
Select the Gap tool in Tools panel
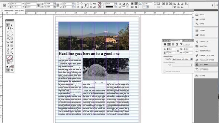[x=12, y=28]
